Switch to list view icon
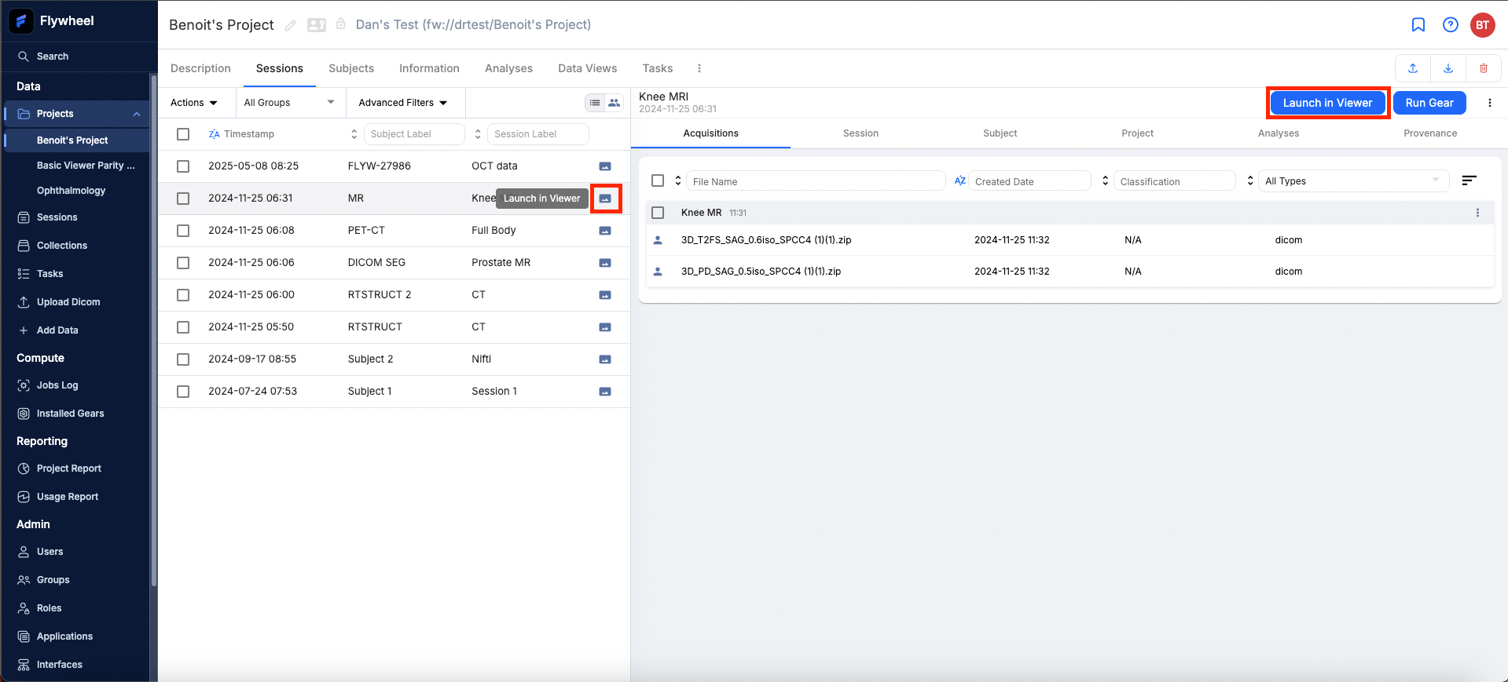The width and height of the screenshot is (1508, 682). (x=595, y=103)
